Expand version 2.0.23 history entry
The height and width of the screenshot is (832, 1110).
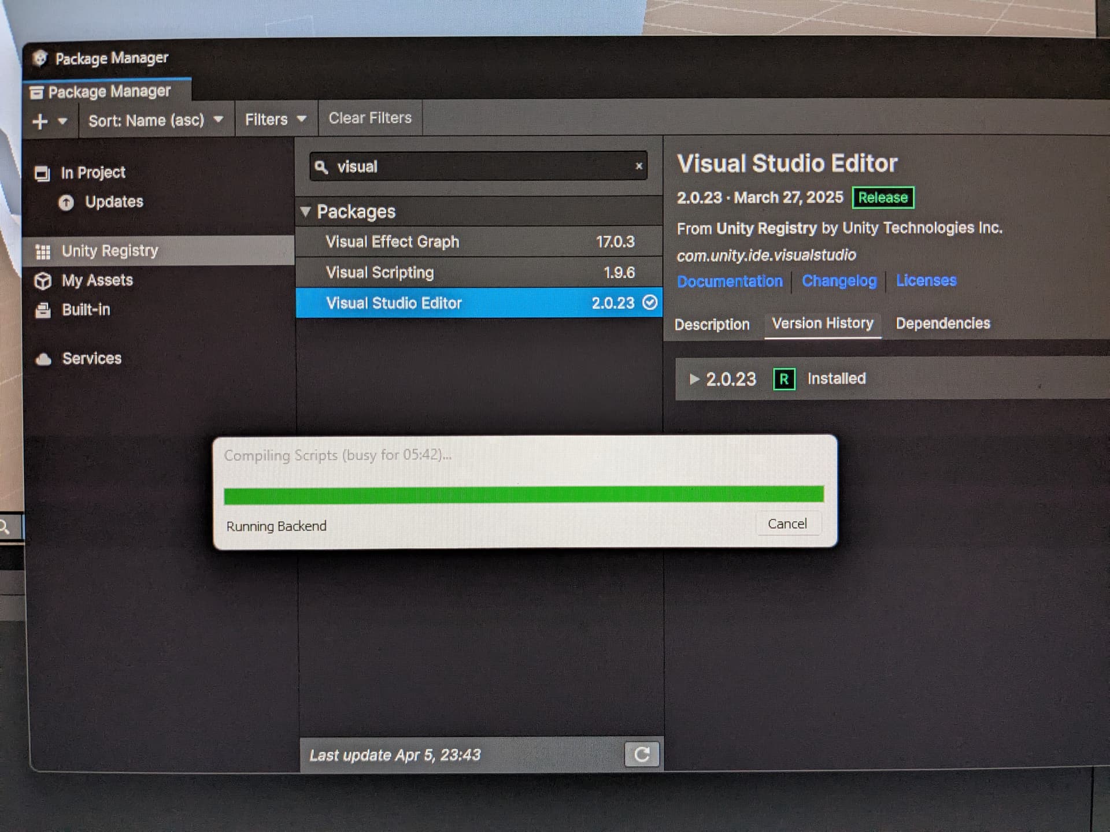694,379
